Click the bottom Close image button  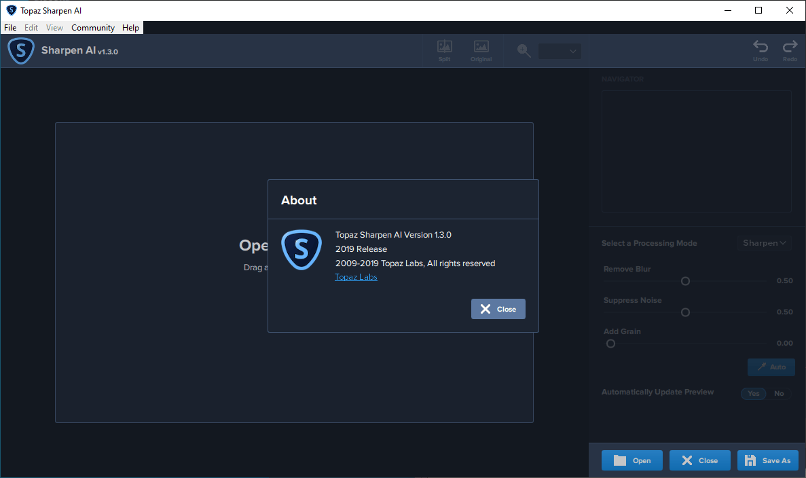pyautogui.click(x=699, y=460)
